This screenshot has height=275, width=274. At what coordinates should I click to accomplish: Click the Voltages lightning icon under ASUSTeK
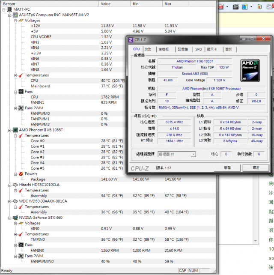21,20
